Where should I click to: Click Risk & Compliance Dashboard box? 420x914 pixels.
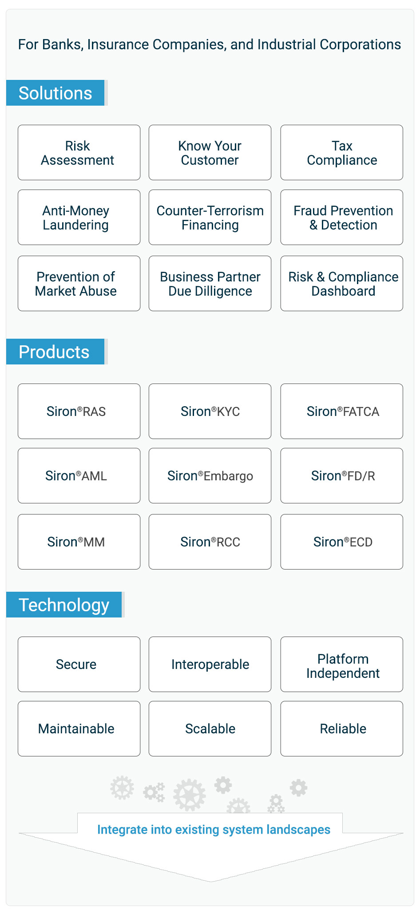pyautogui.click(x=342, y=283)
